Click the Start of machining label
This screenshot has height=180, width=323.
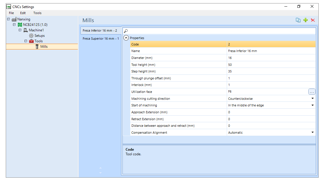pyautogui.click(x=144, y=105)
